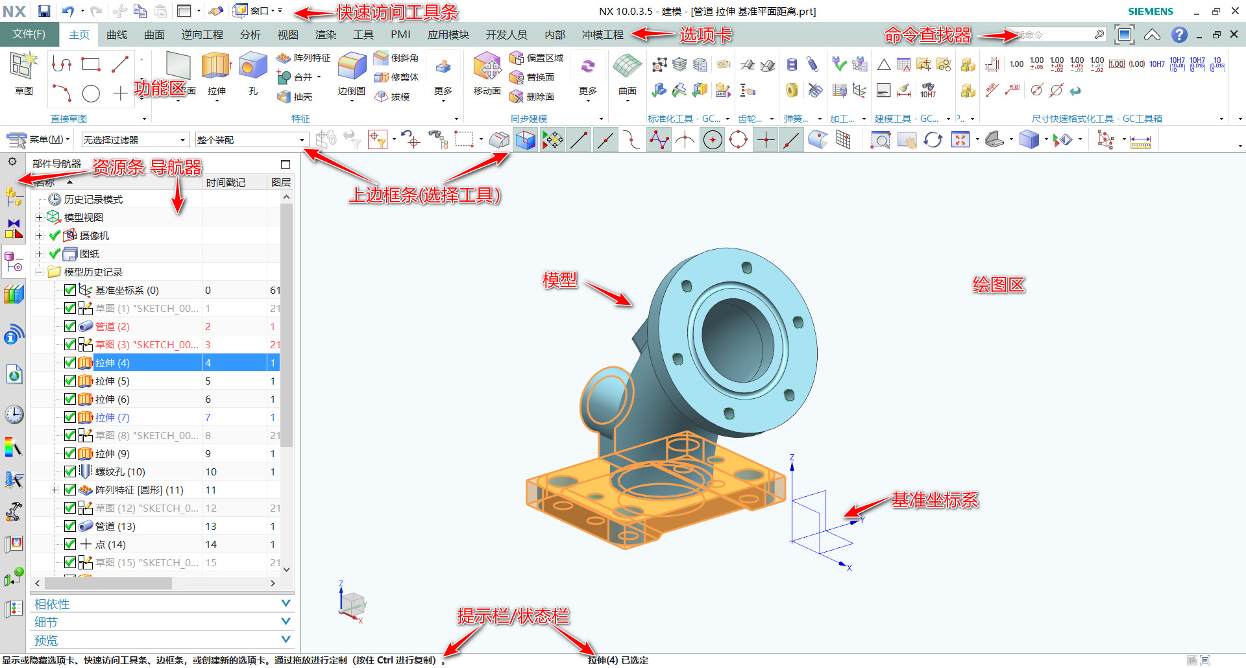
Task: Switch to the 分析 ribbon tab
Action: tap(250, 34)
